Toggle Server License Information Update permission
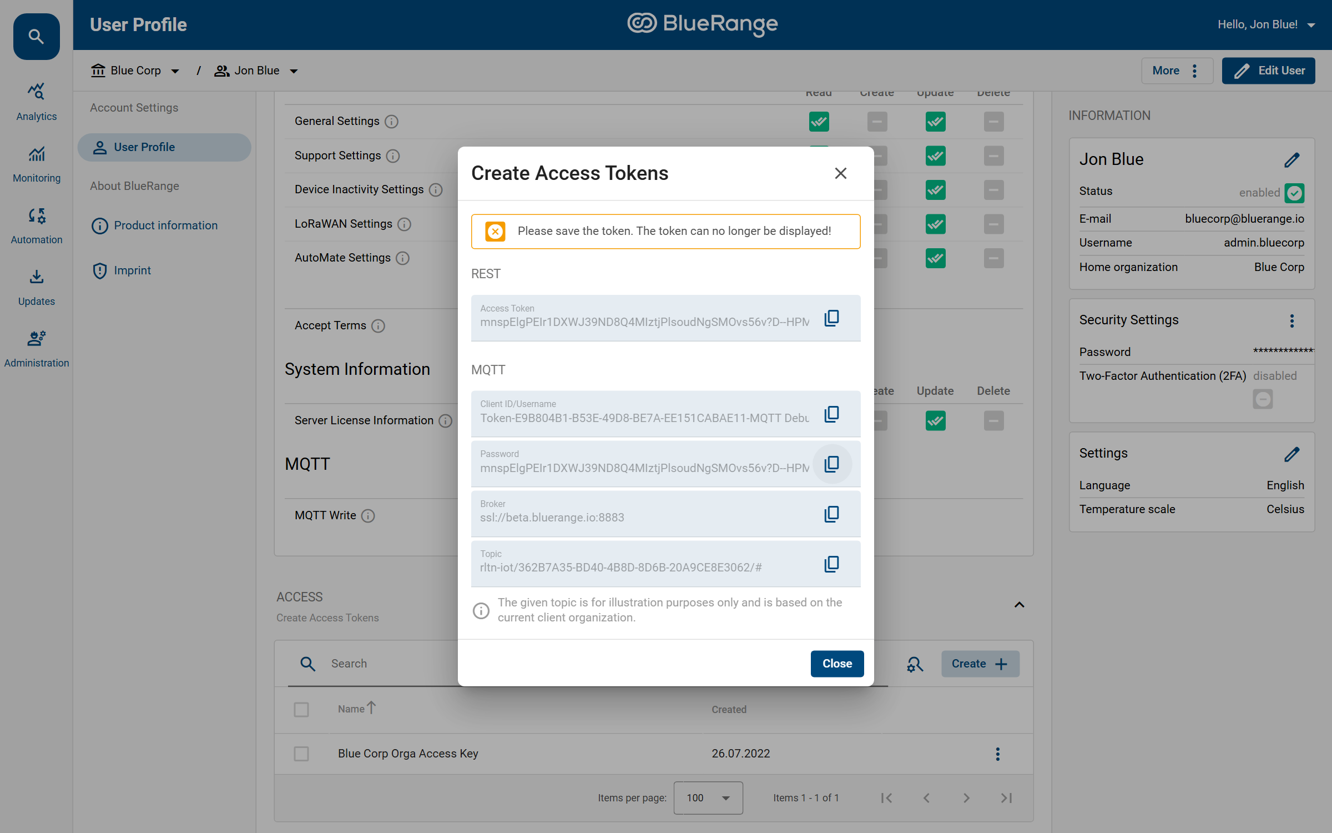1332x833 pixels. point(935,421)
